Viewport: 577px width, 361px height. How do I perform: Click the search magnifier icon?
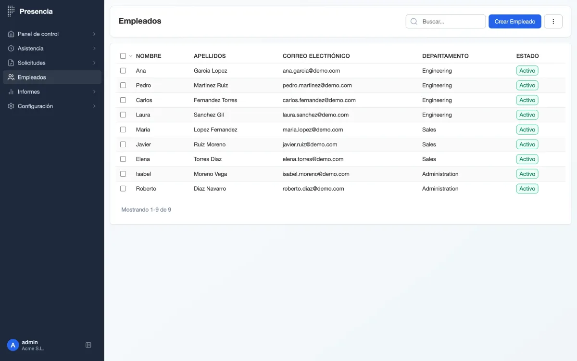(414, 21)
